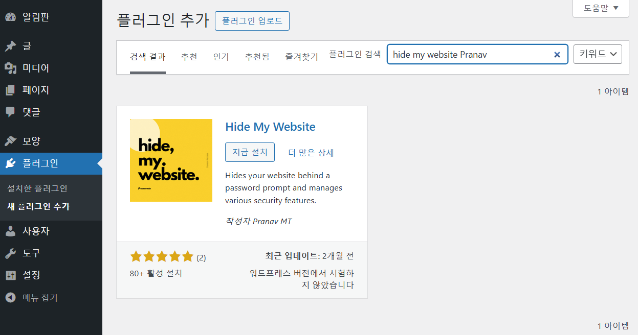Click the 모양 paintbrush icon
The image size is (638, 335).
[x=11, y=141]
